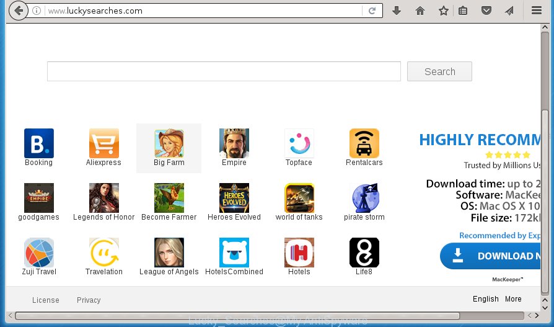This screenshot has width=554, height=327.
Task: Click the DOWNLOAD NOW MacKeeper button
Action: pyautogui.click(x=490, y=256)
